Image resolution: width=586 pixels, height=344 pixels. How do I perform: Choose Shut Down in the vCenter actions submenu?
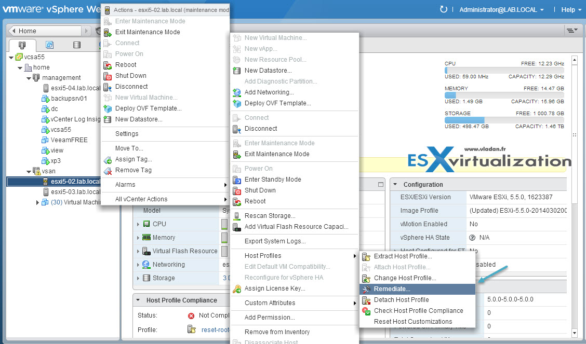[260, 190]
